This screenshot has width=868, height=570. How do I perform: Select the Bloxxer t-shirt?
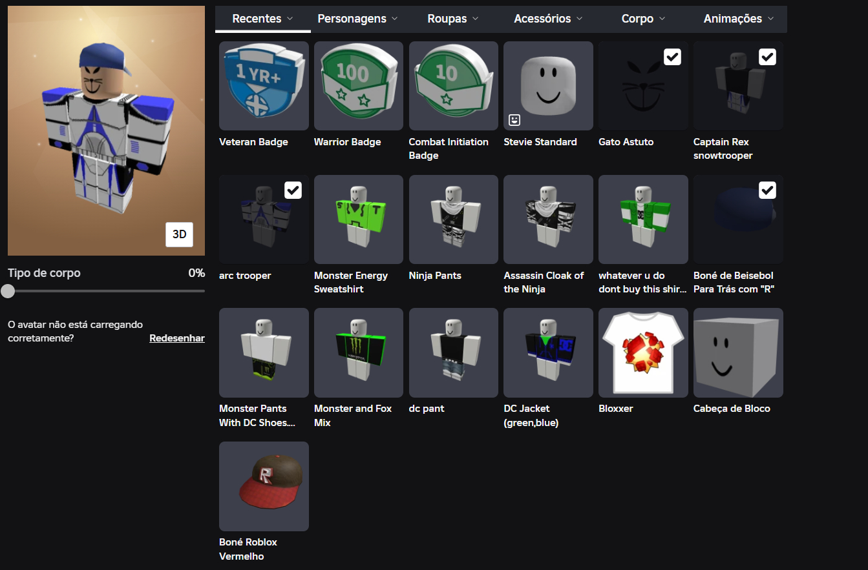643,352
